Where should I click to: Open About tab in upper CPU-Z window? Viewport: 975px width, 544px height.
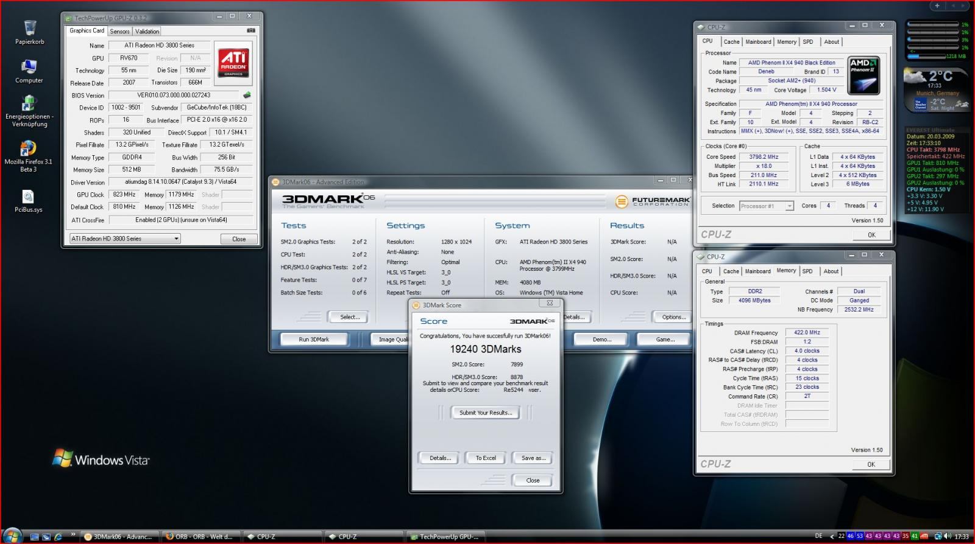click(x=831, y=42)
